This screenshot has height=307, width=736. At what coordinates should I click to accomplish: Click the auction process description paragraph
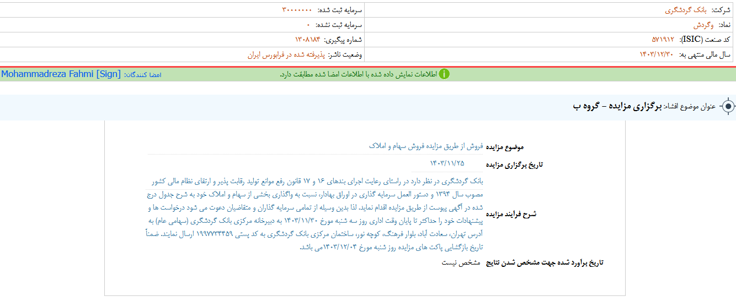(x=317, y=214)
